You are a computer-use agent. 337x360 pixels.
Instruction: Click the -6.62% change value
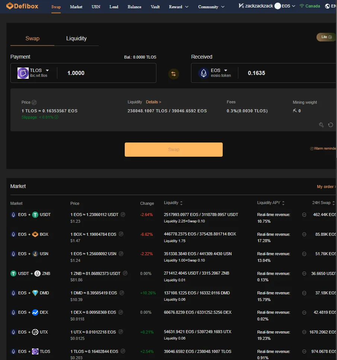tap(146, 234)
